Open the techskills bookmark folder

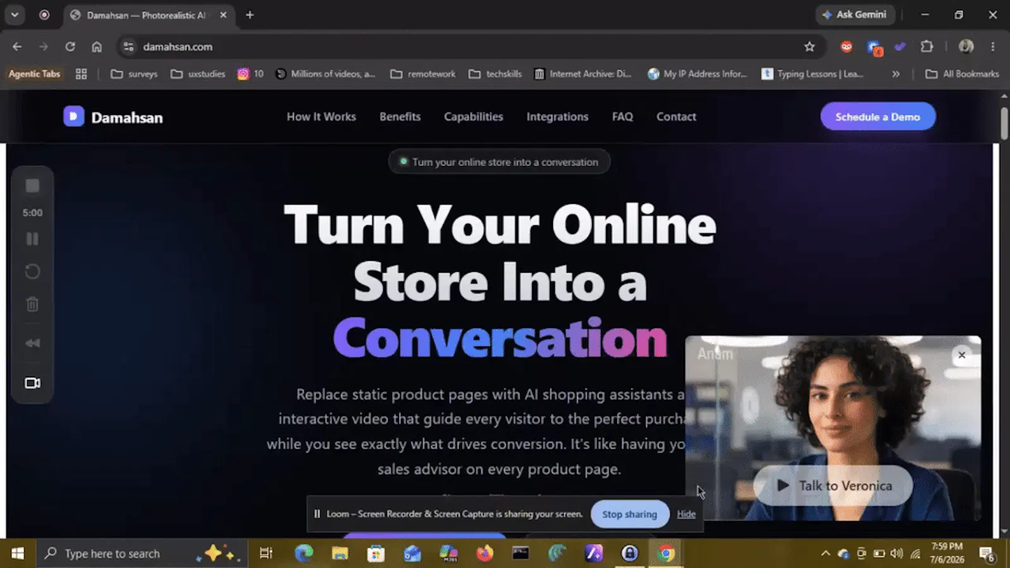coord(496,74)
